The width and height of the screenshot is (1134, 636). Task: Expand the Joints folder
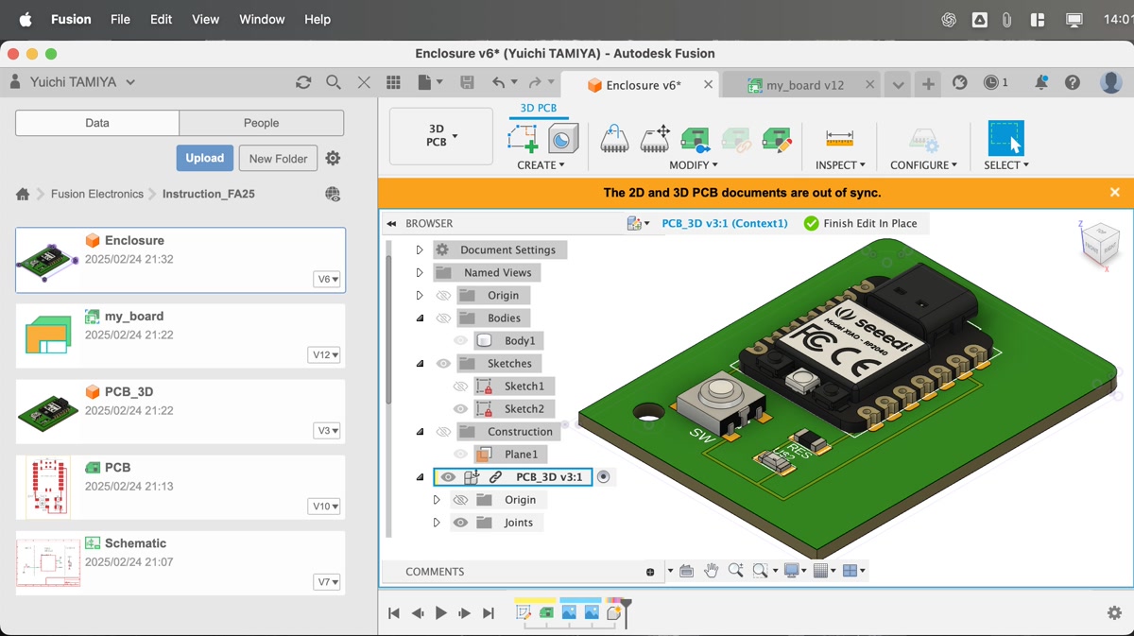pos(436,523)
